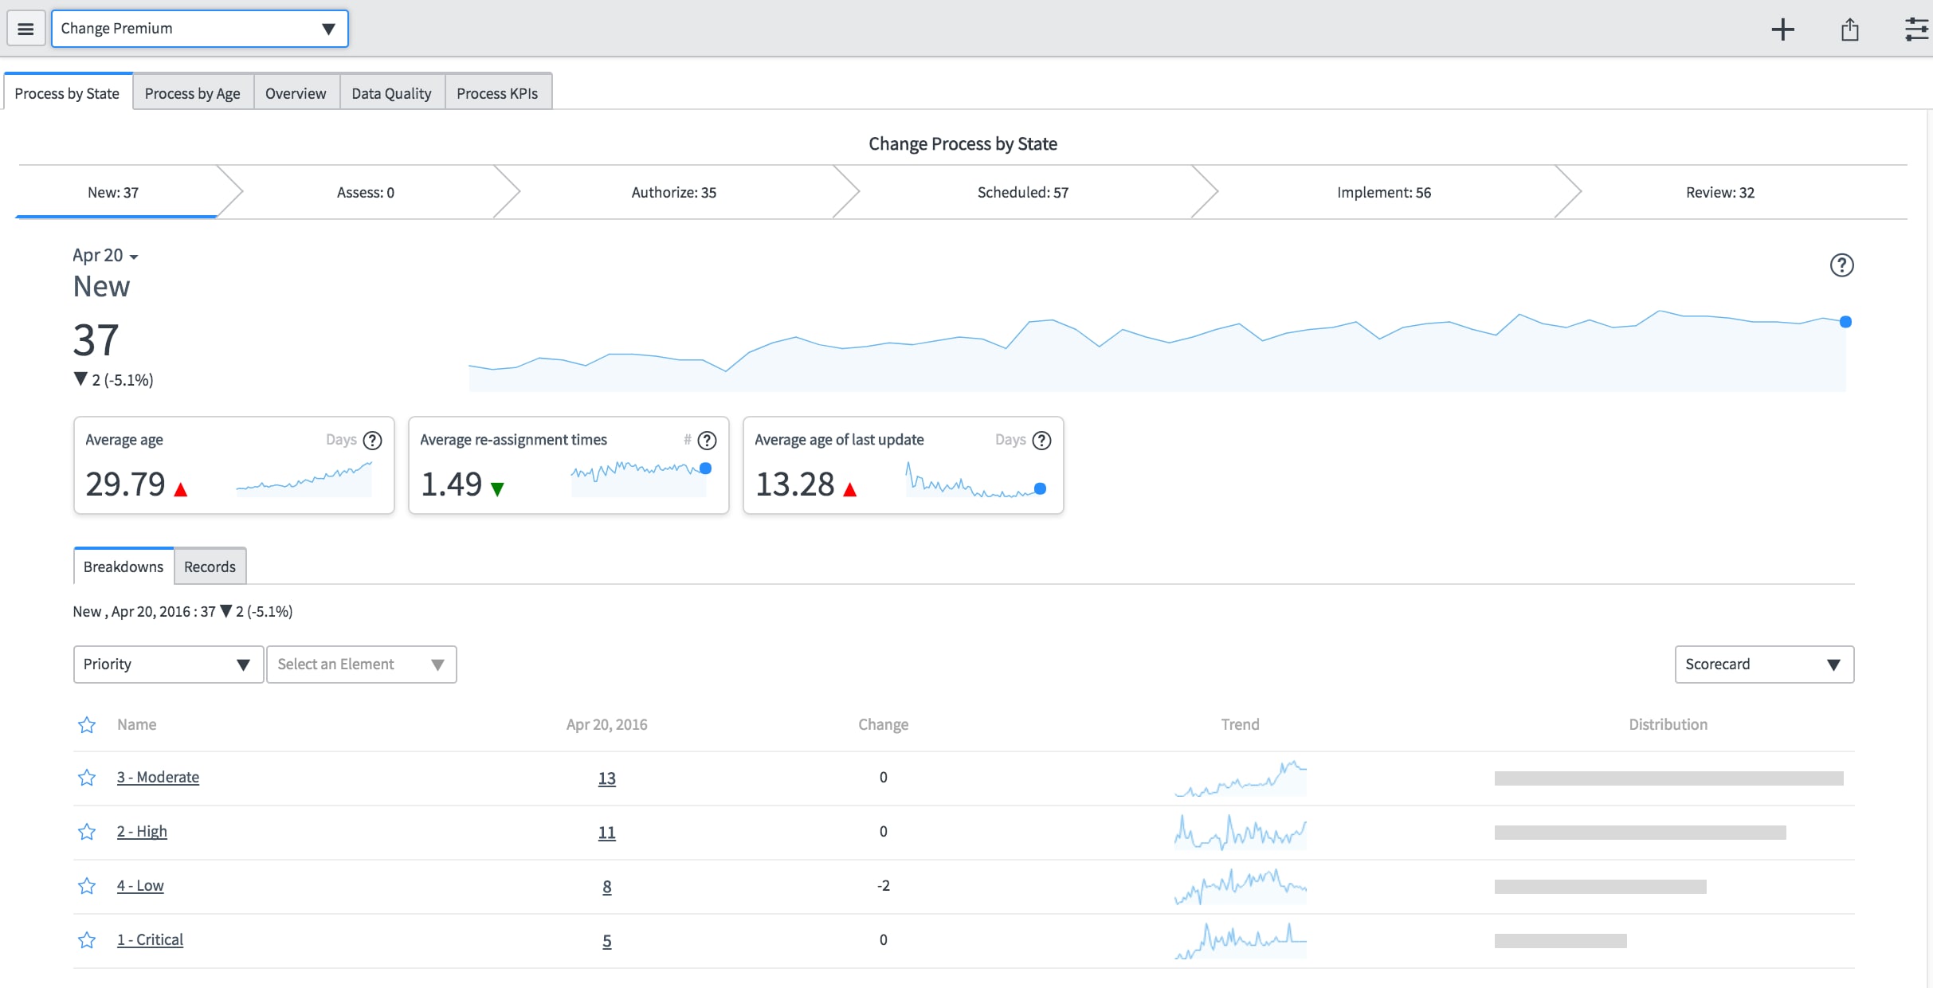Open the 1 - Critical link
1933x988 pixels.
point(150,939)
